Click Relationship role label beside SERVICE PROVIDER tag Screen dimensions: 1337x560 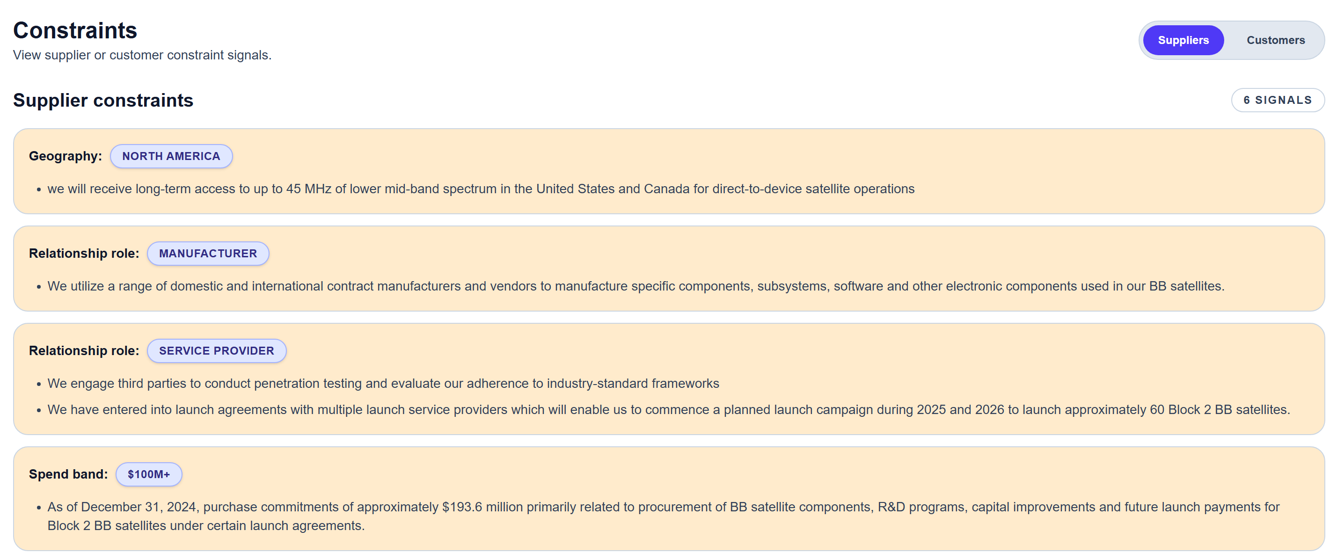pos(84,351)
